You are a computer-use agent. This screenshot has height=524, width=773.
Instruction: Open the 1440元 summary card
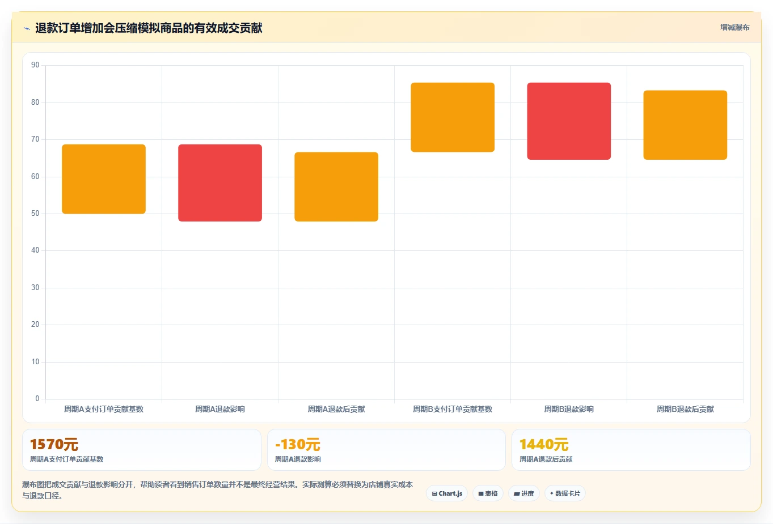tap(631, 450)
